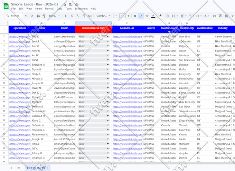Click the Google Sheets home logo
Screen dimensions: 235x171
click(x=6, y=6)
